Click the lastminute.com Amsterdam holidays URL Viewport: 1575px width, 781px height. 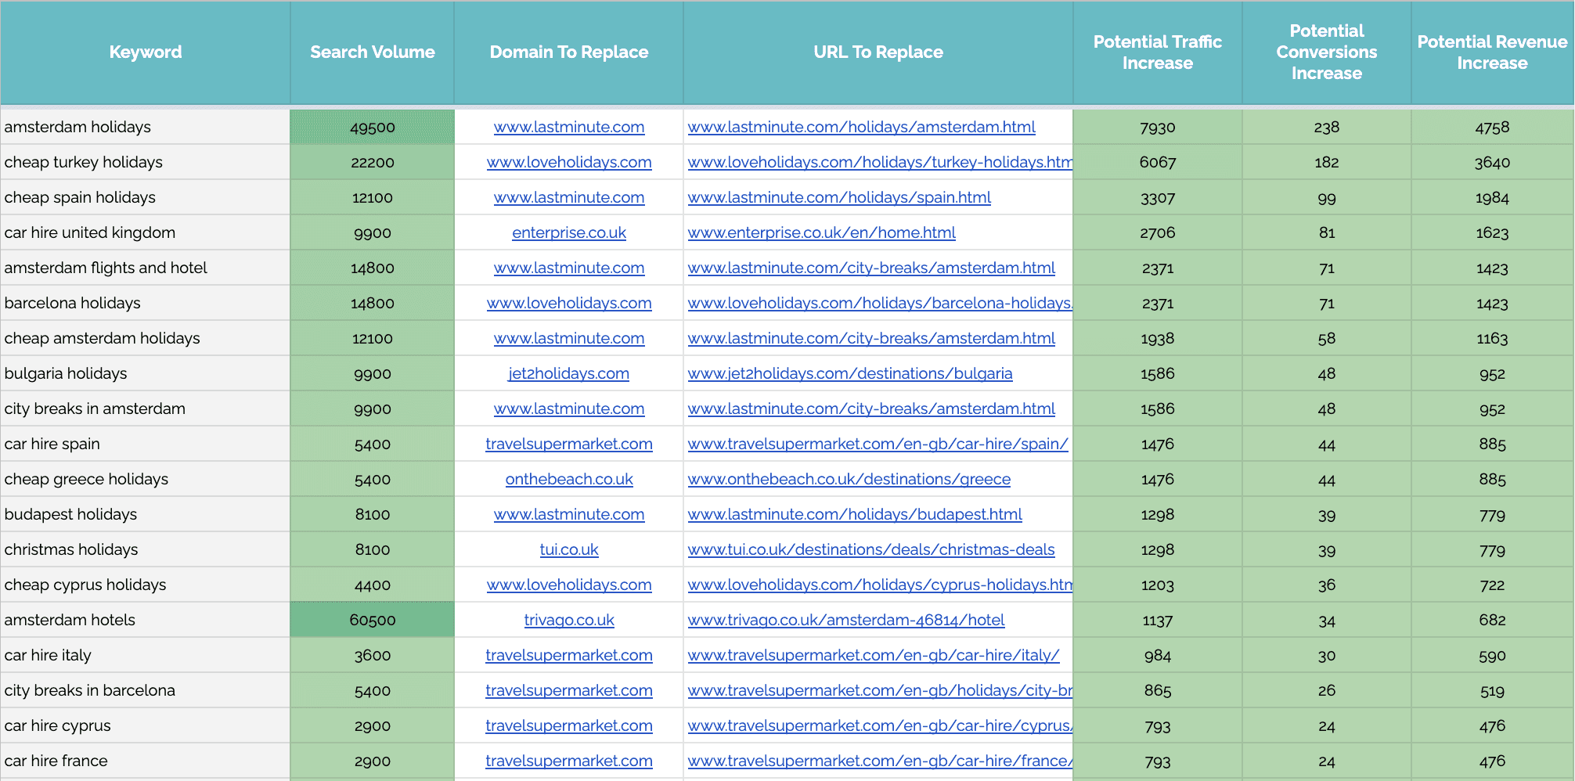click(x=861, y=127)
